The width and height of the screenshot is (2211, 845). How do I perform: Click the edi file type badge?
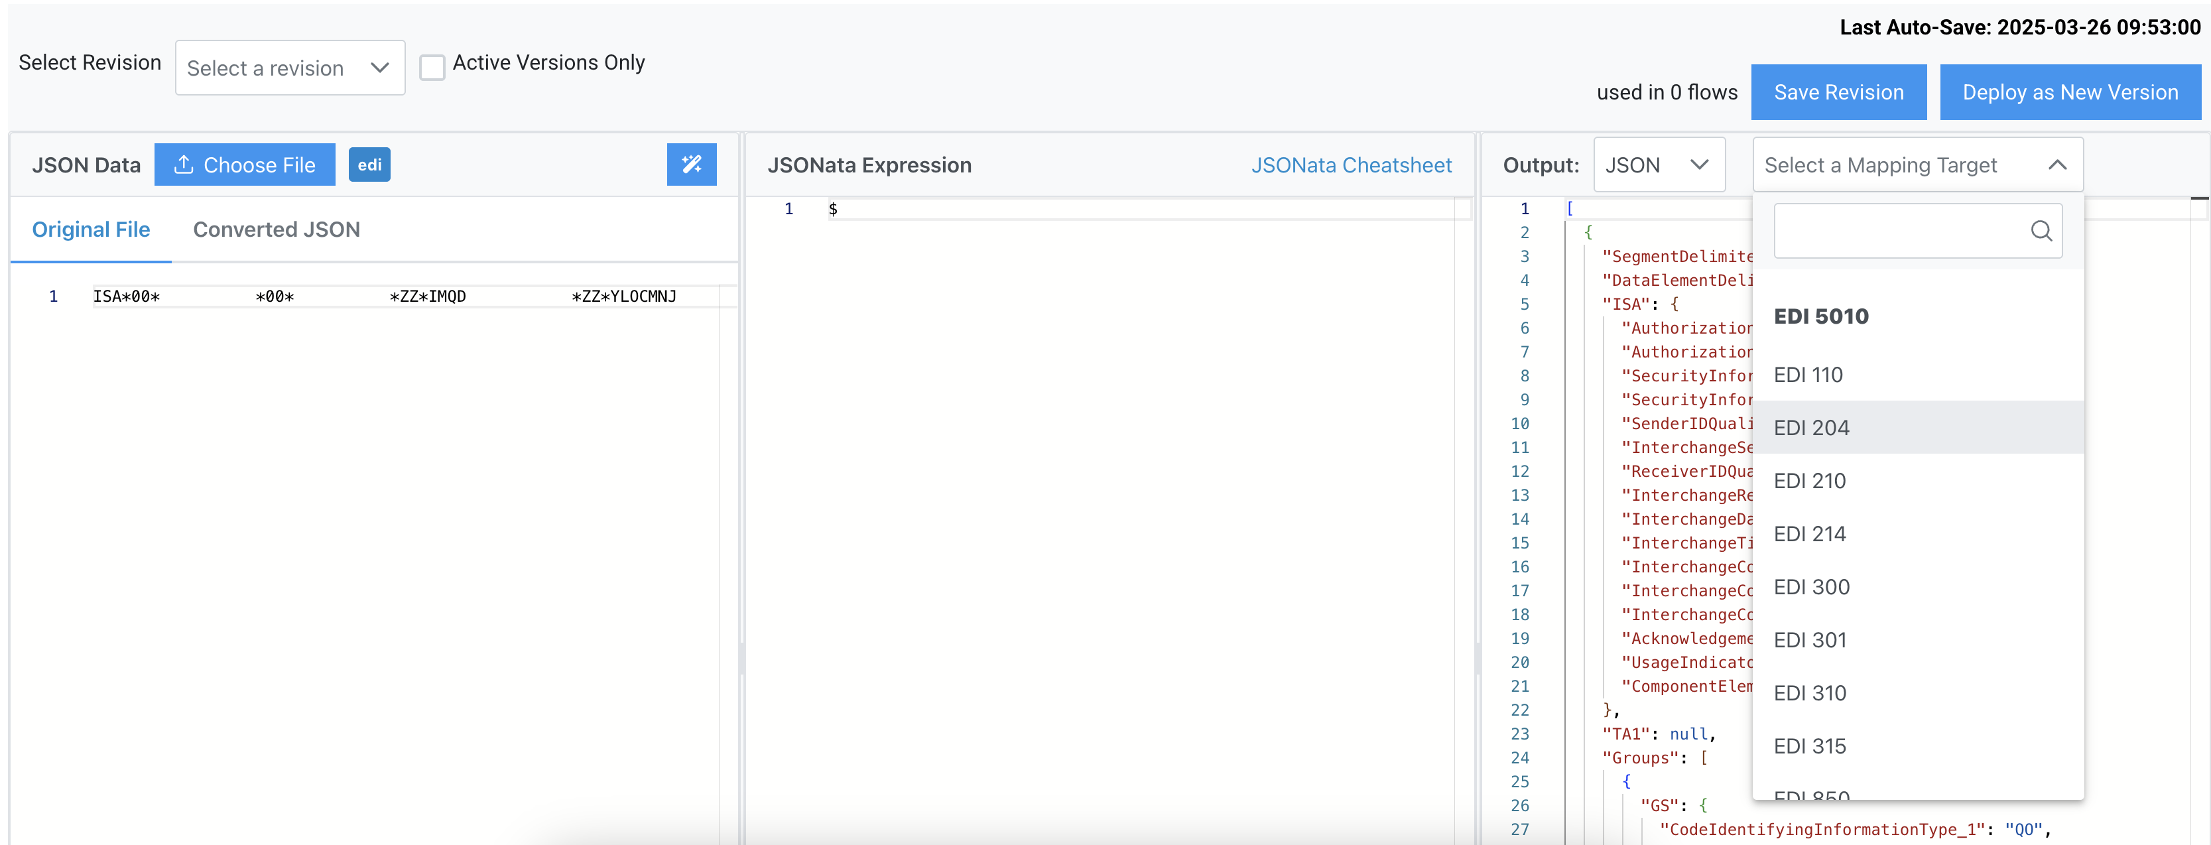(369, 164)
